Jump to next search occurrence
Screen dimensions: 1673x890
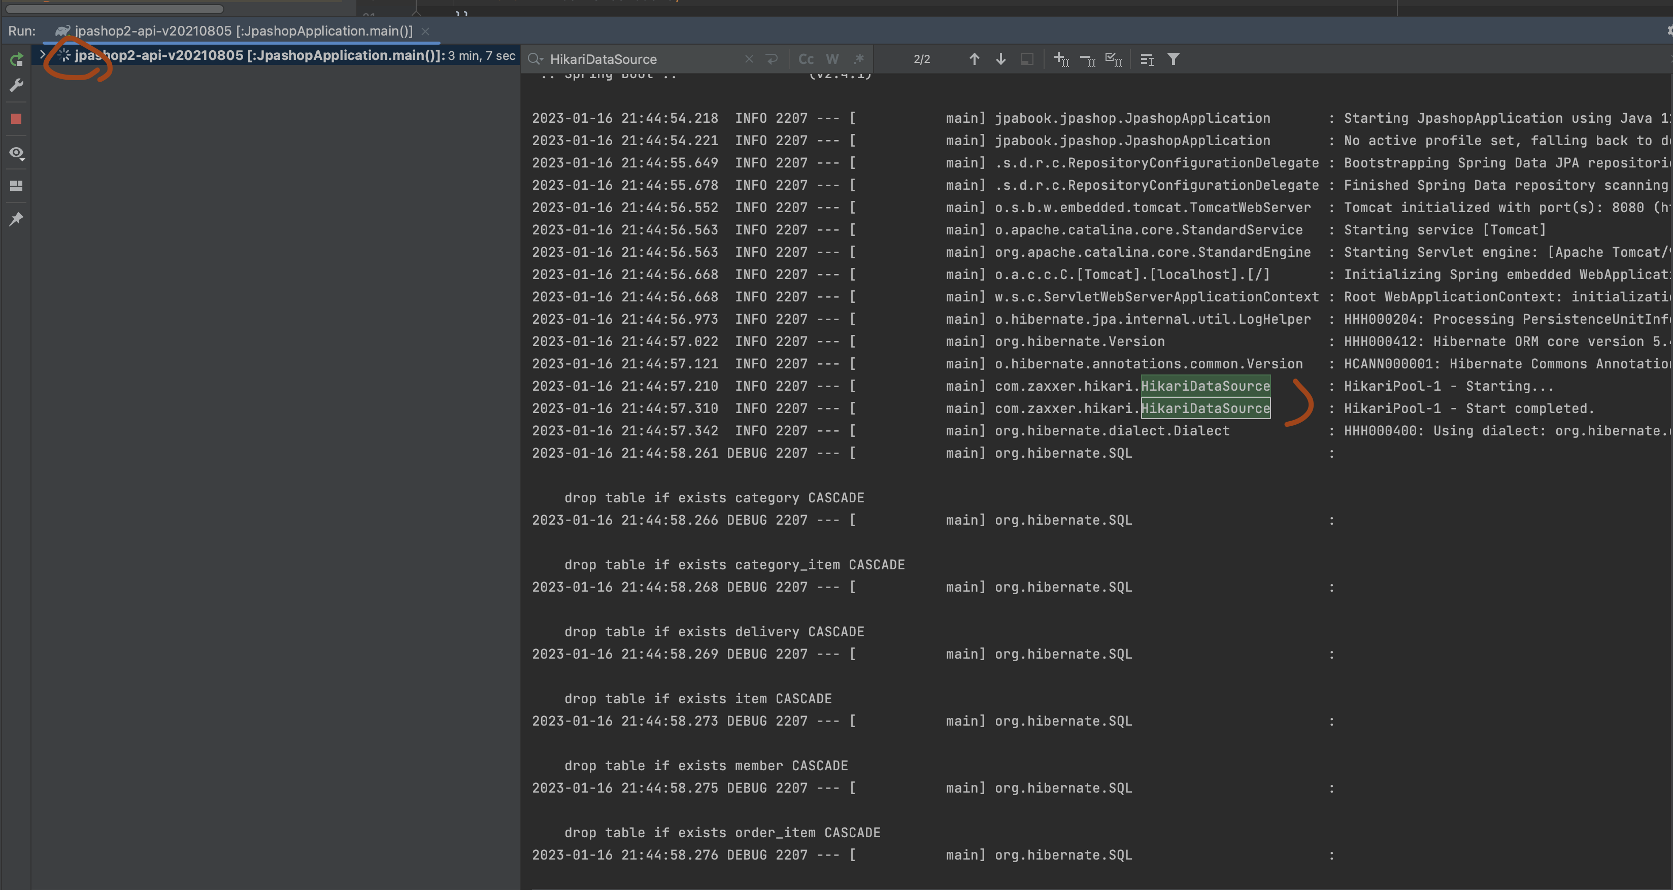click(x=1001, y=59)
